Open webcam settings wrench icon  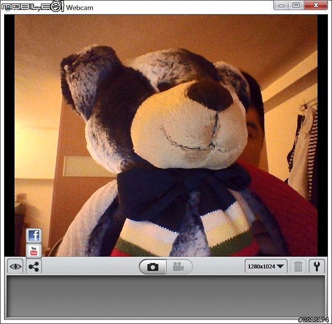(316, 266)
